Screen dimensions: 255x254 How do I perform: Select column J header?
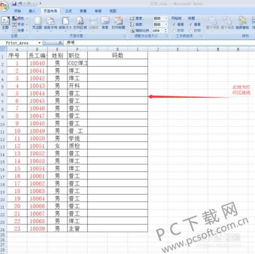(158, 49)
